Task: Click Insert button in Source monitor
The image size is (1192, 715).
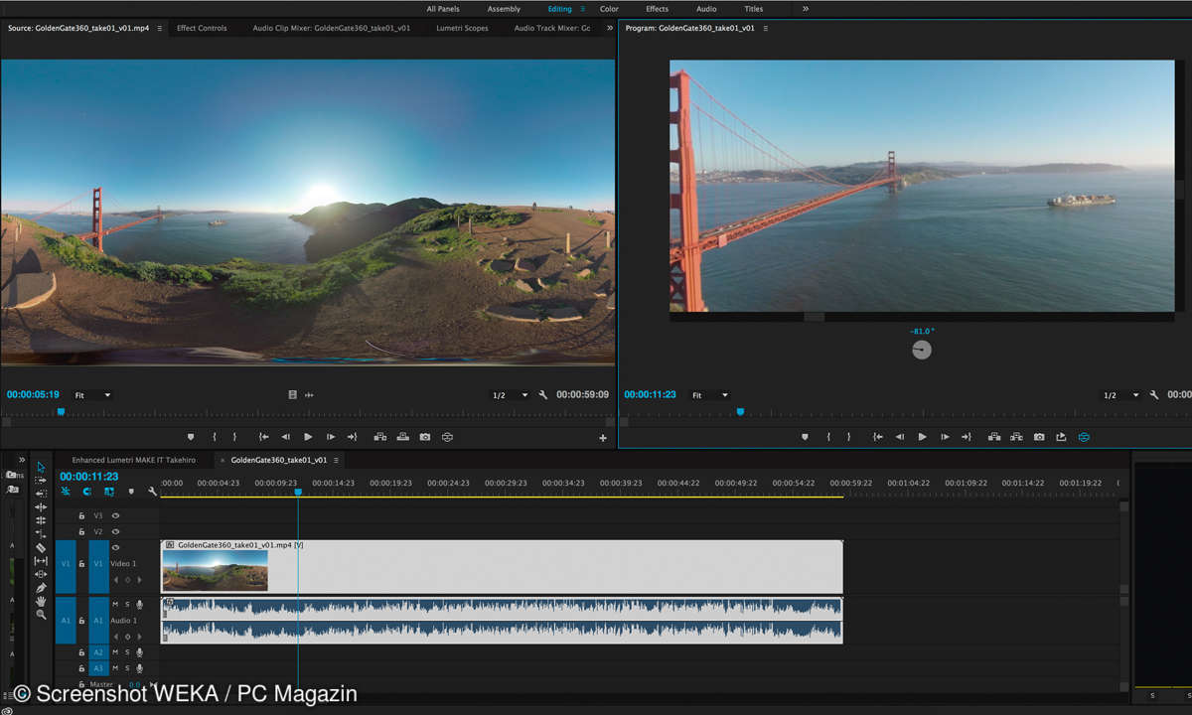Action: [380, 437]
